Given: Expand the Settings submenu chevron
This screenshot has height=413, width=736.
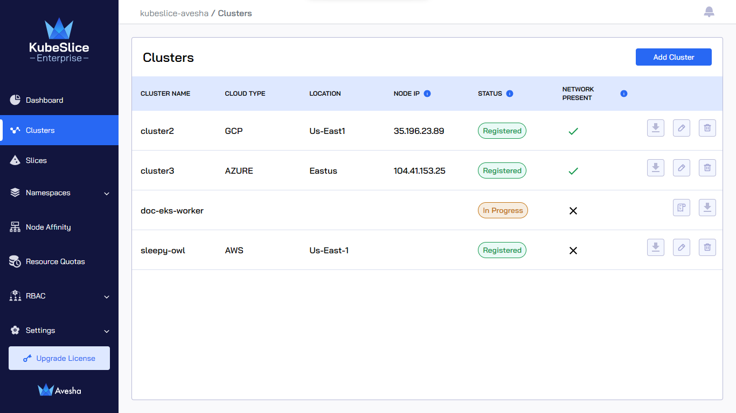Looking at the screenshot, I should point(107,331).
